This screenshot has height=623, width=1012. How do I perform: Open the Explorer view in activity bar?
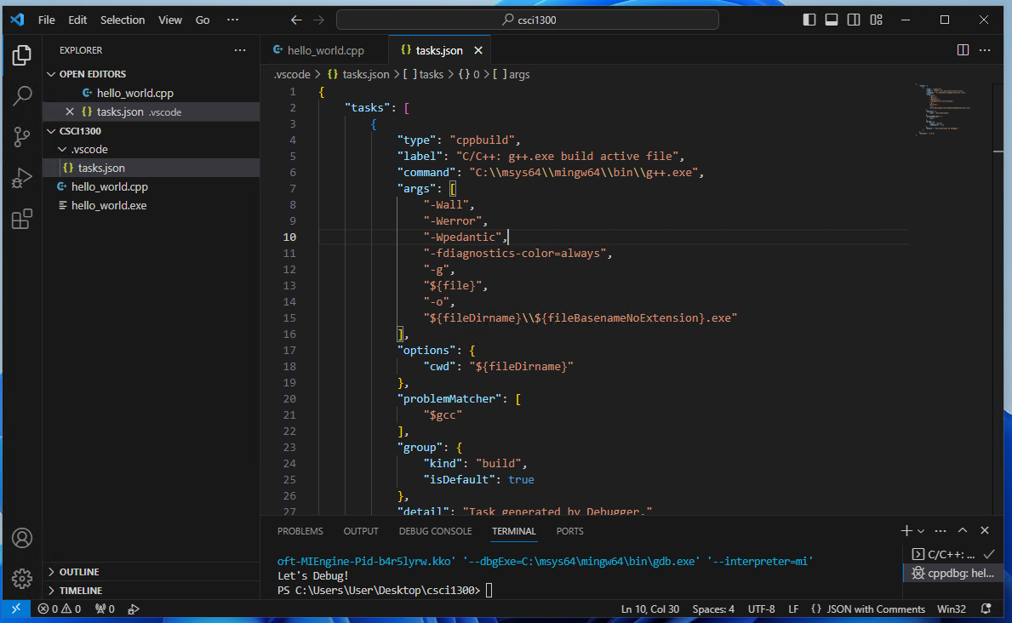point(22,55)
